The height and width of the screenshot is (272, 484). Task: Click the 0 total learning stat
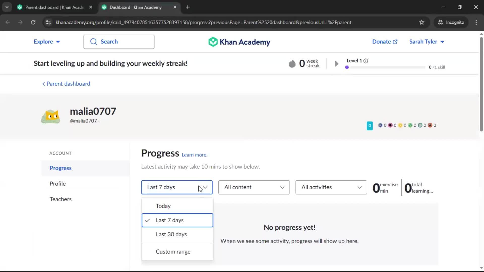(x=419, y=188)
